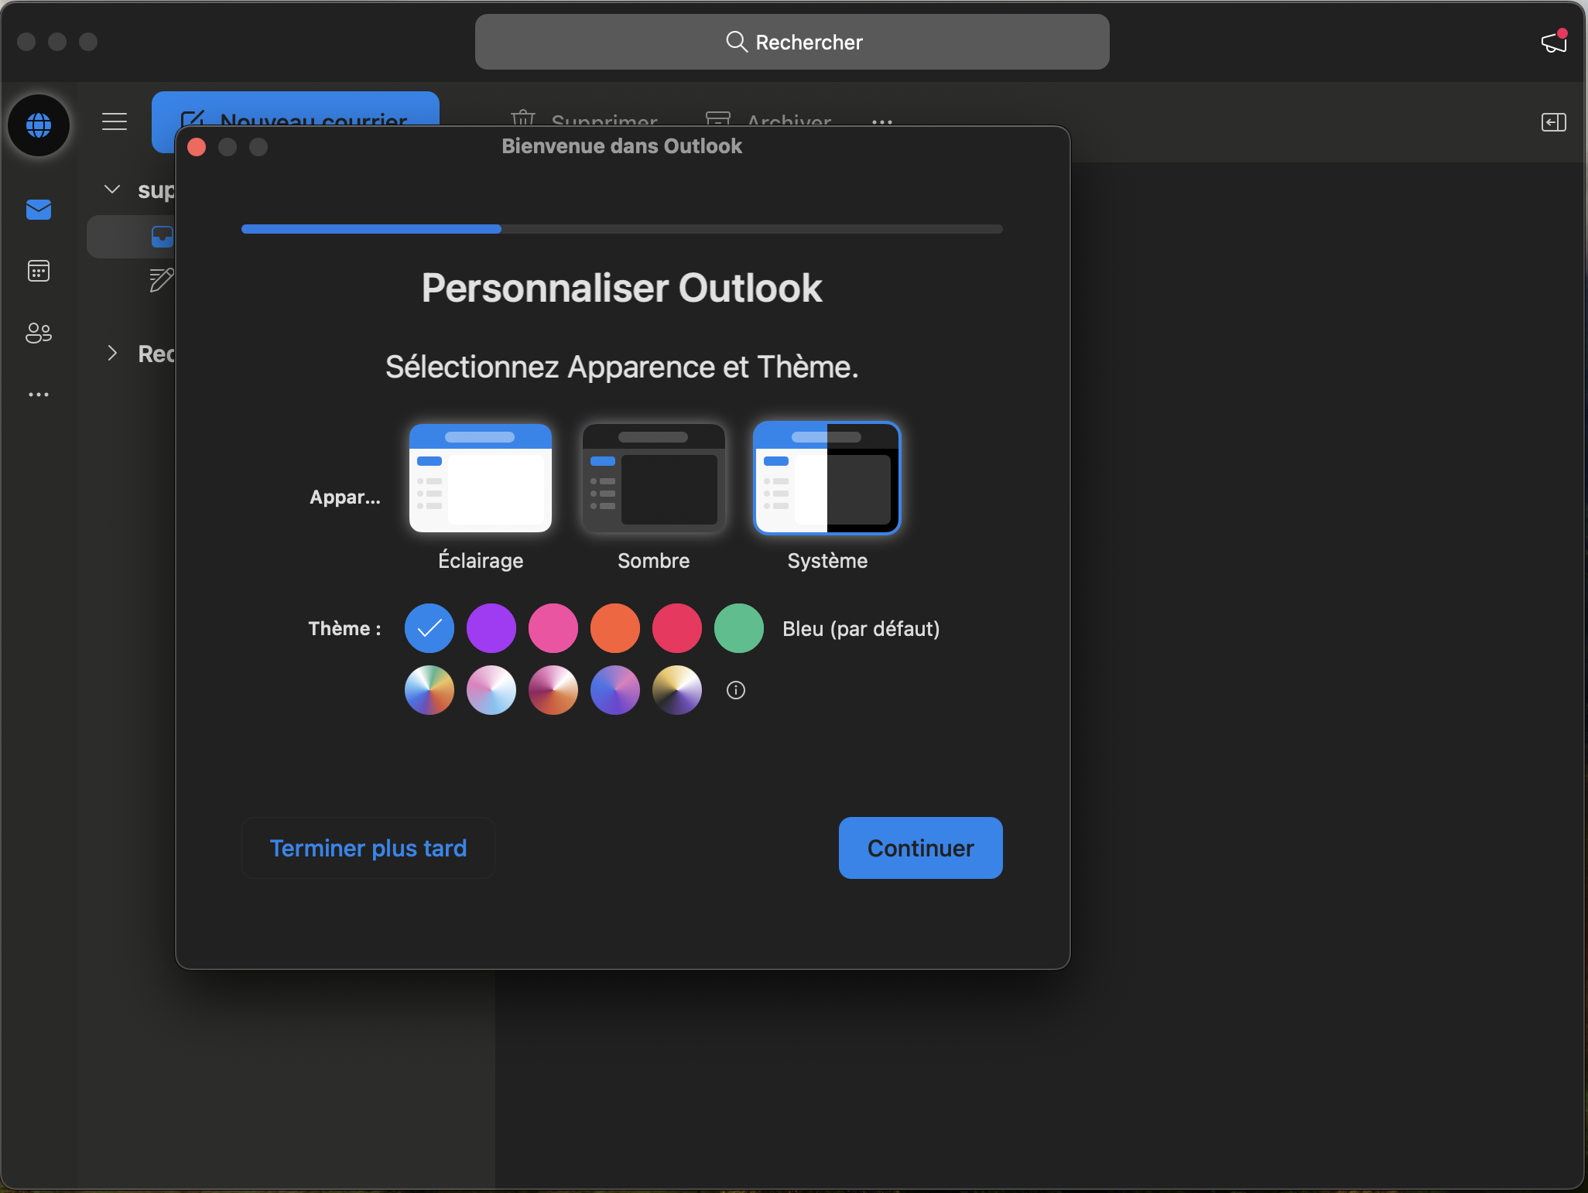Show more apps ellipsis in sidebar
This screenshot has height=1193, width=1588.
[x=39, y=395]
